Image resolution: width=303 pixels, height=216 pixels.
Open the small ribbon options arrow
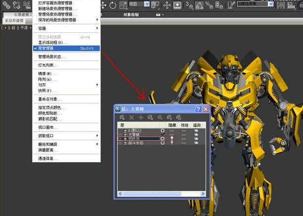163,15
